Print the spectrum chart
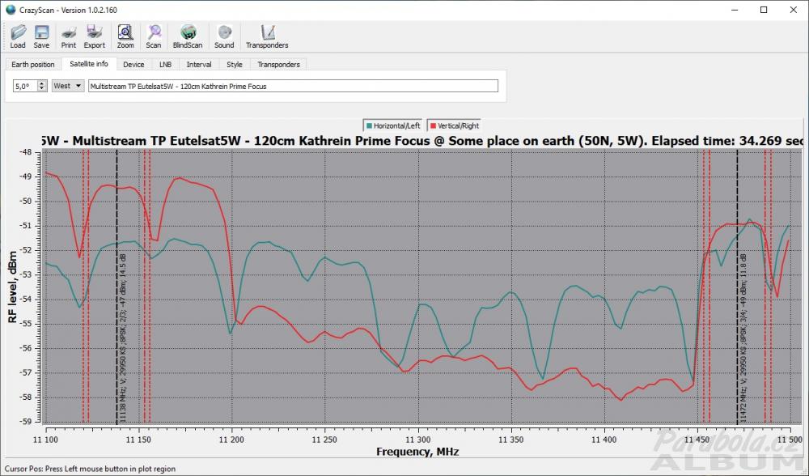 pyautogui.click(x=69, y=36)
